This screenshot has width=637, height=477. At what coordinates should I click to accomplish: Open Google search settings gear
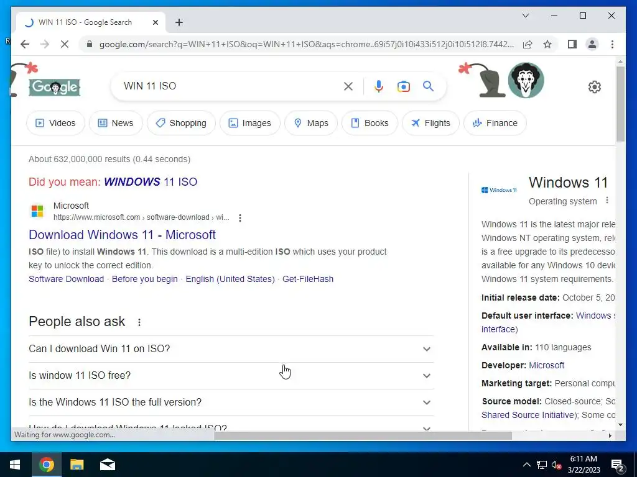point(594,87)
